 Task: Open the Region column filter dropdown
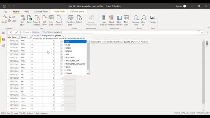[29, 37]
